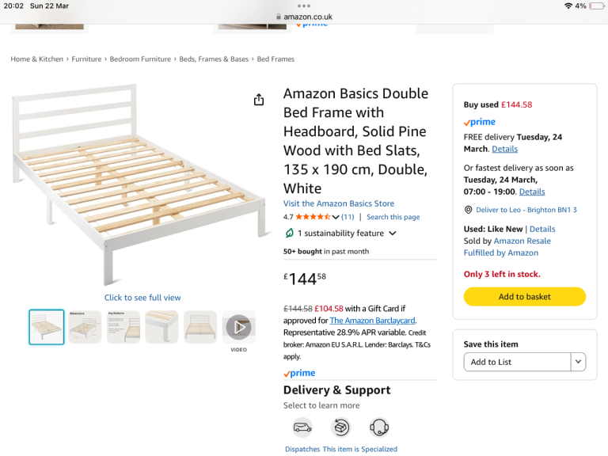Expand the 1 sustainability feature dropdown
This screenshot has height=456, width=608.
coord(392,234)
